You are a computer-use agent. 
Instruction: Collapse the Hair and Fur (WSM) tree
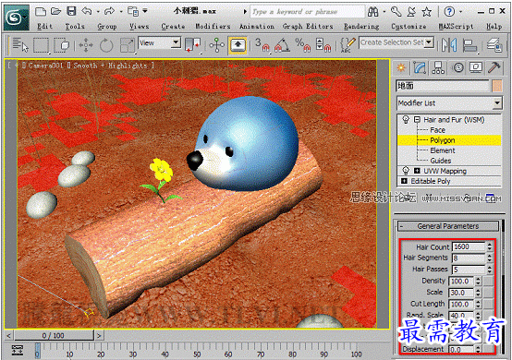[x=417, y=120]
